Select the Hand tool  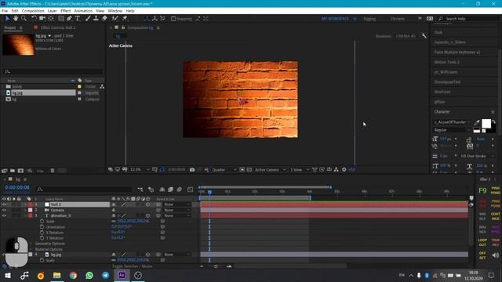pos(16,19)
